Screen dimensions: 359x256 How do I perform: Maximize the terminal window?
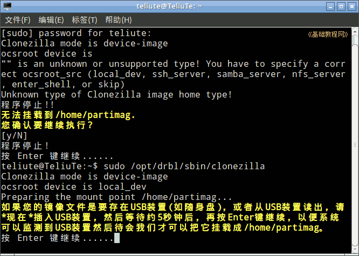341,6
